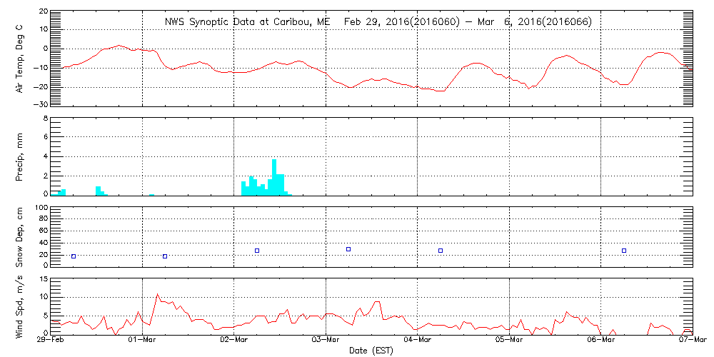Click the tallest cyan precipitation bar

pos(274,176)
